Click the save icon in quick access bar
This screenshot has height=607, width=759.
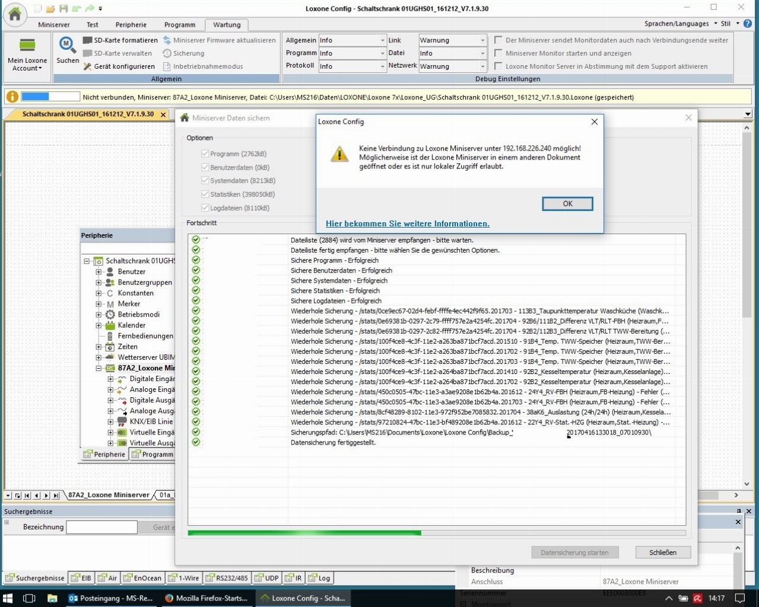pos(63,9)
